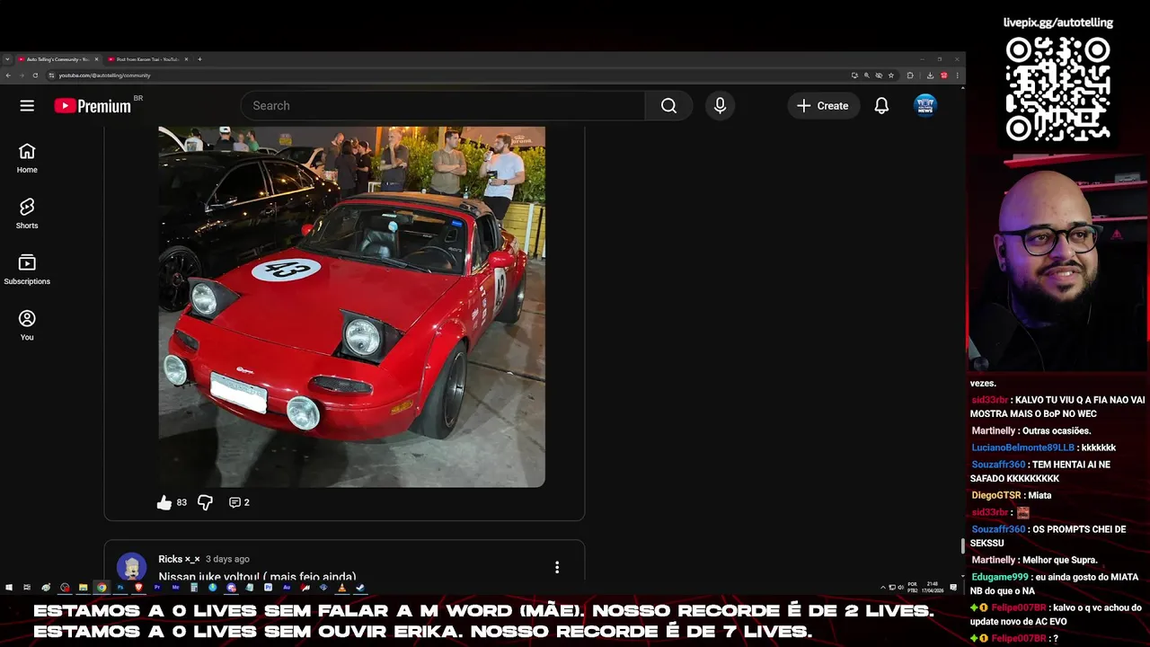The width and height of the screenshot is (1150, 647).
Task: Click chat username Martinelly on 'Outras ocasiões'
Action: pos(993,431)
